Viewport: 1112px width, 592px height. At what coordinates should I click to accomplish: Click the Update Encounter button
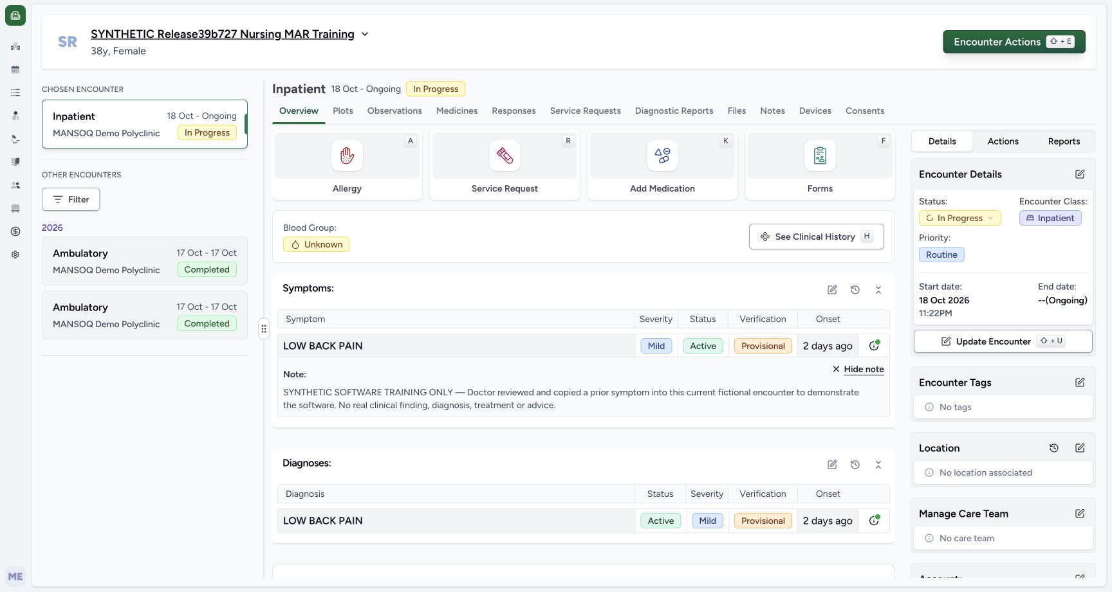point(1003,341)
